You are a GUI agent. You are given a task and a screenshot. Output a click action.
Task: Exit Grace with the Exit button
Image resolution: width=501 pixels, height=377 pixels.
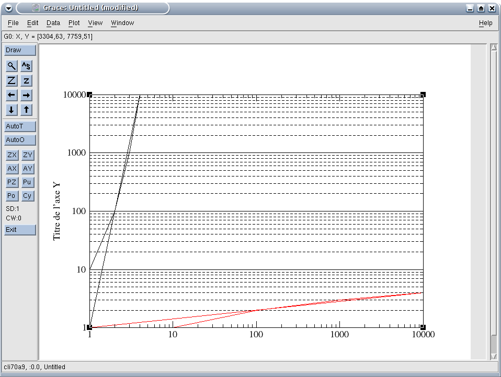click(x=20, y=230)
